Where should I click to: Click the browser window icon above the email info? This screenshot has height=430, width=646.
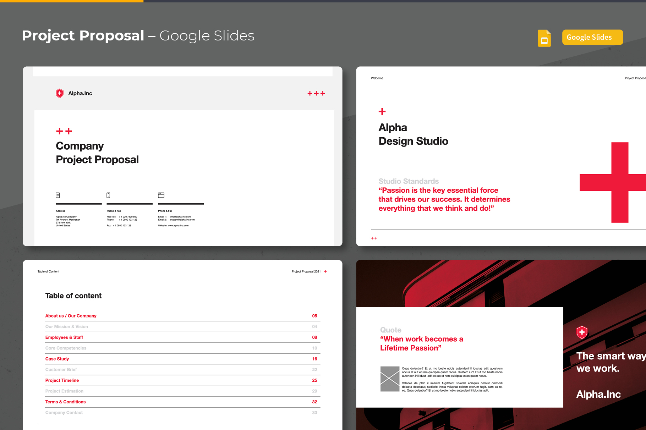(x=161, y=194)
